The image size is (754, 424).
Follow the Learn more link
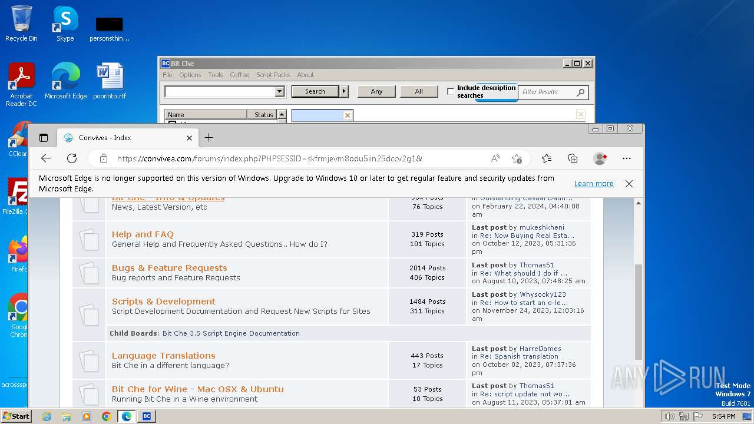tap(594, 184)
